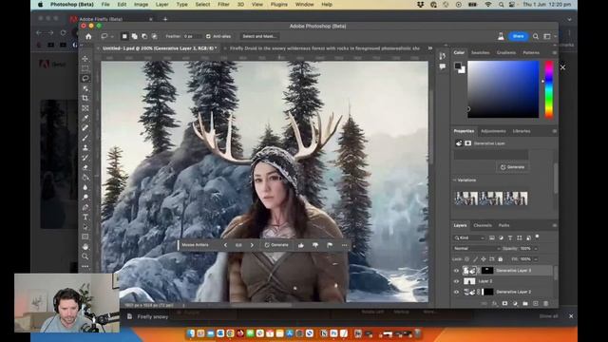The height and width of the screenshot is (342, 608).
Task: Select the Rectangular Marquee tool
Action: click(x=85, y=68)
